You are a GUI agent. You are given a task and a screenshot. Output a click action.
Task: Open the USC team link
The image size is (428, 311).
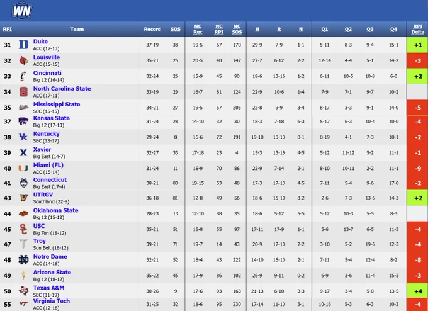[39, 226]
